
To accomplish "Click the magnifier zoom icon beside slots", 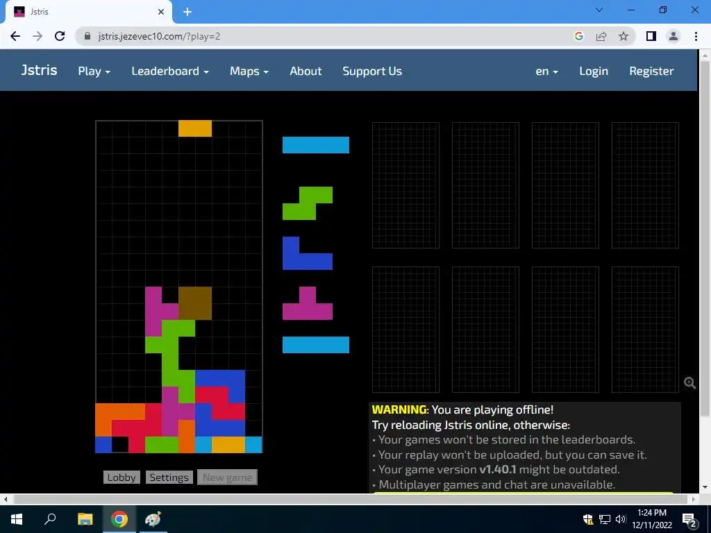I will 689,383.
